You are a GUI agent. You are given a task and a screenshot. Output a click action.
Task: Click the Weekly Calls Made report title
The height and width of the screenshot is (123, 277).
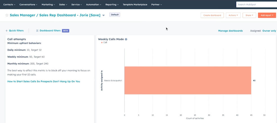[111, 39]
